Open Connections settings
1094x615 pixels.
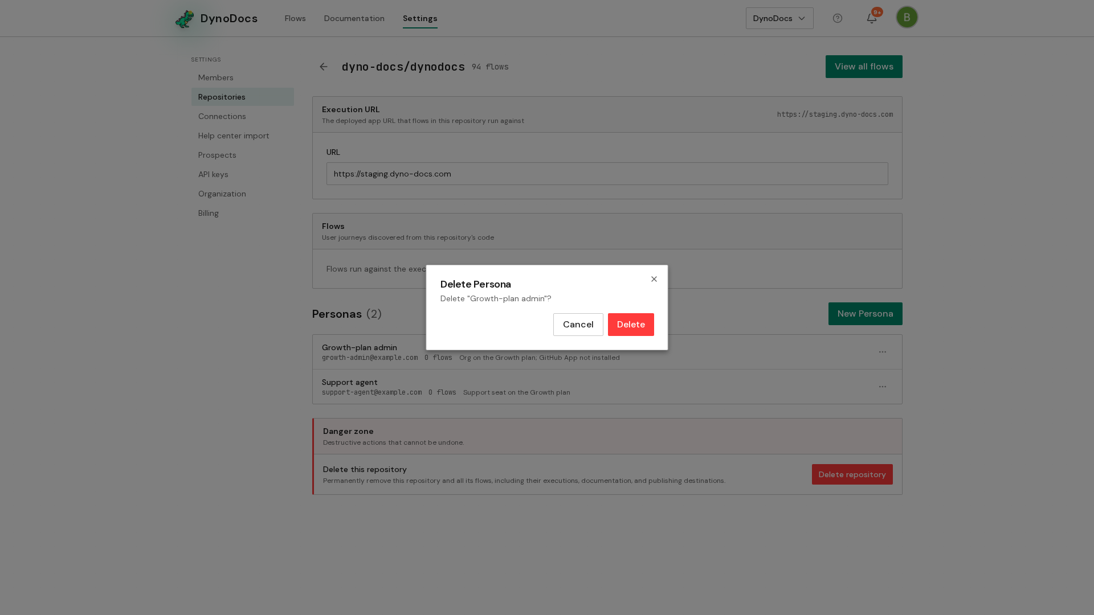pos(243,116)
